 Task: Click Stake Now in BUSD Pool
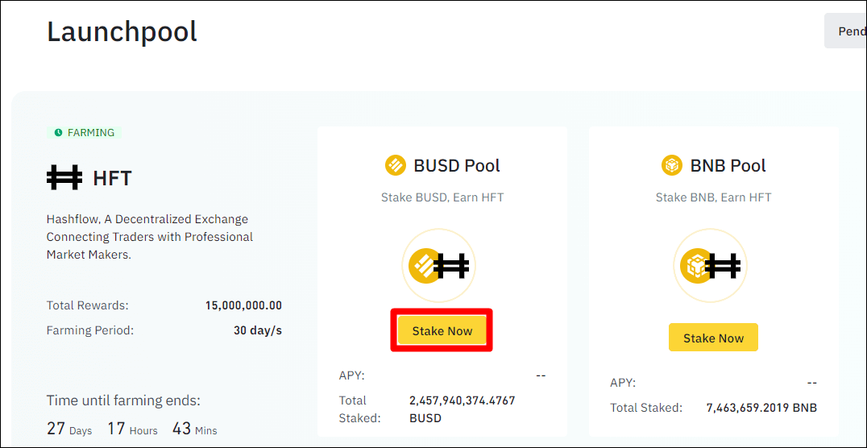[x=442, y=330]
